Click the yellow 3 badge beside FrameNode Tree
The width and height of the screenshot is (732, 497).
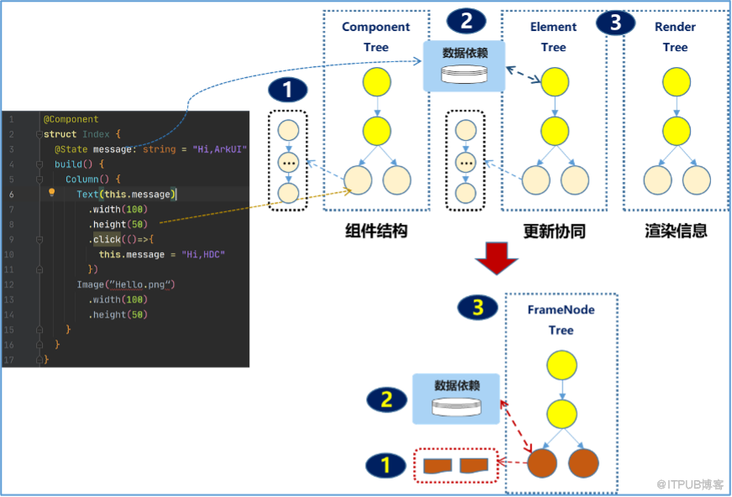tap(478, 308)
